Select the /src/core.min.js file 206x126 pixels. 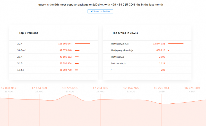point(118,64)
